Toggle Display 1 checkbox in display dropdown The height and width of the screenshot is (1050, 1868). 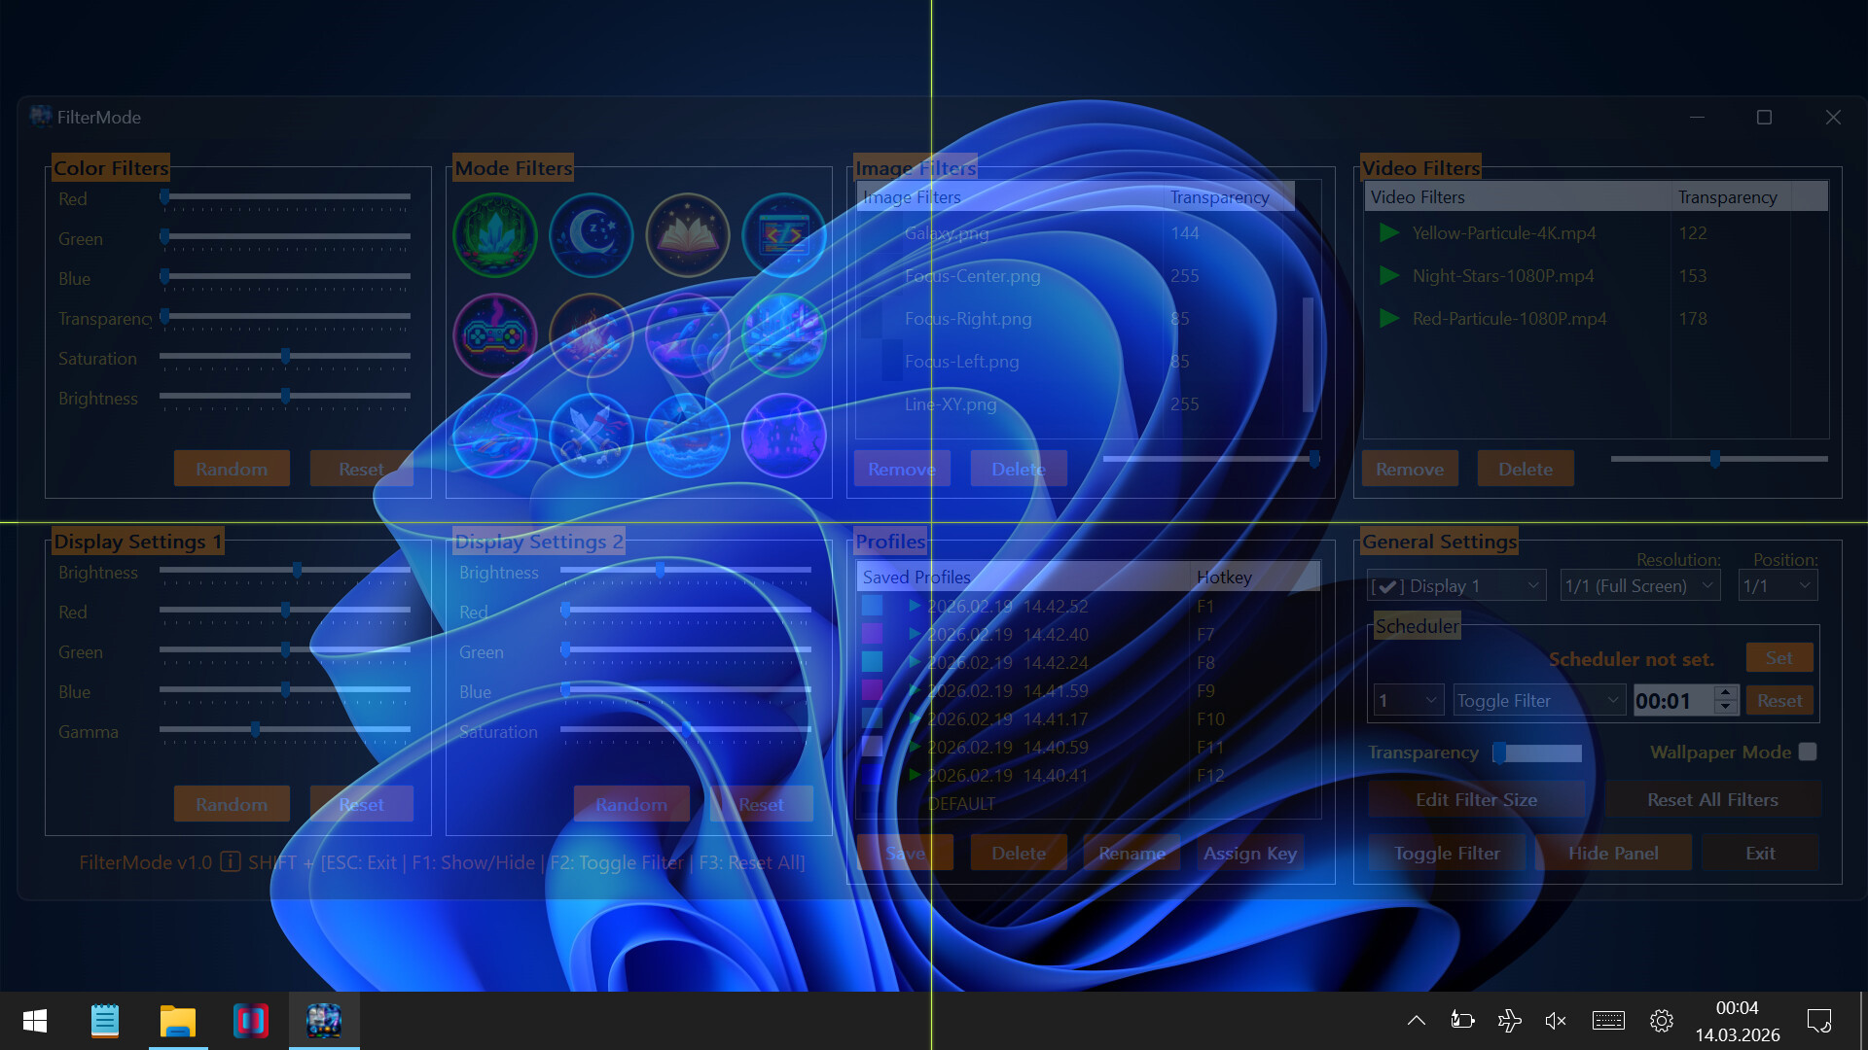[x=1387, y=586]
